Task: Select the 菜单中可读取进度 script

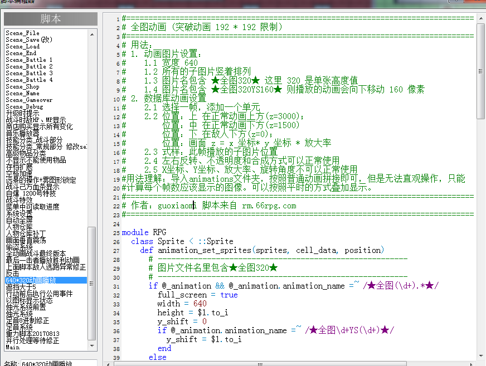Action: pos(32,207)
